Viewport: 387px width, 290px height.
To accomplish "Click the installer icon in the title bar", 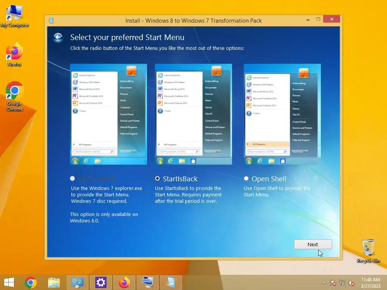I will point(51,20).
